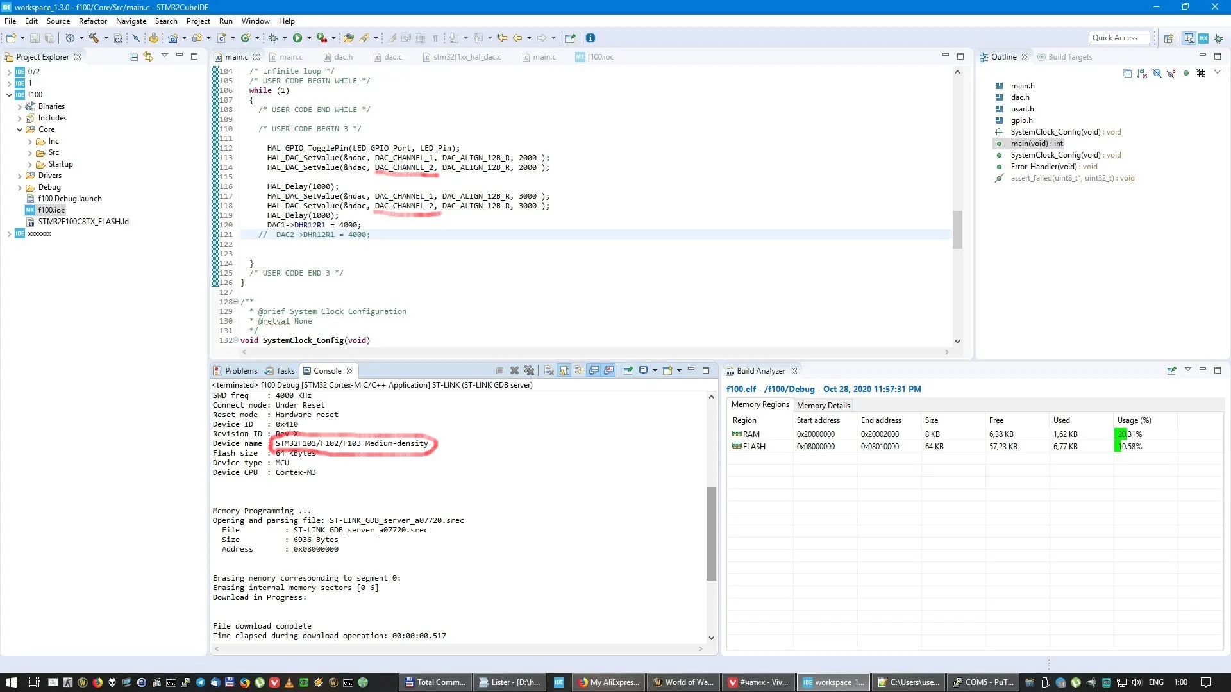Click the Sort icon in Outline toolbar
Image resolution: width=1231 pixels, height=692 pixels.
(x=1142, y=73)
